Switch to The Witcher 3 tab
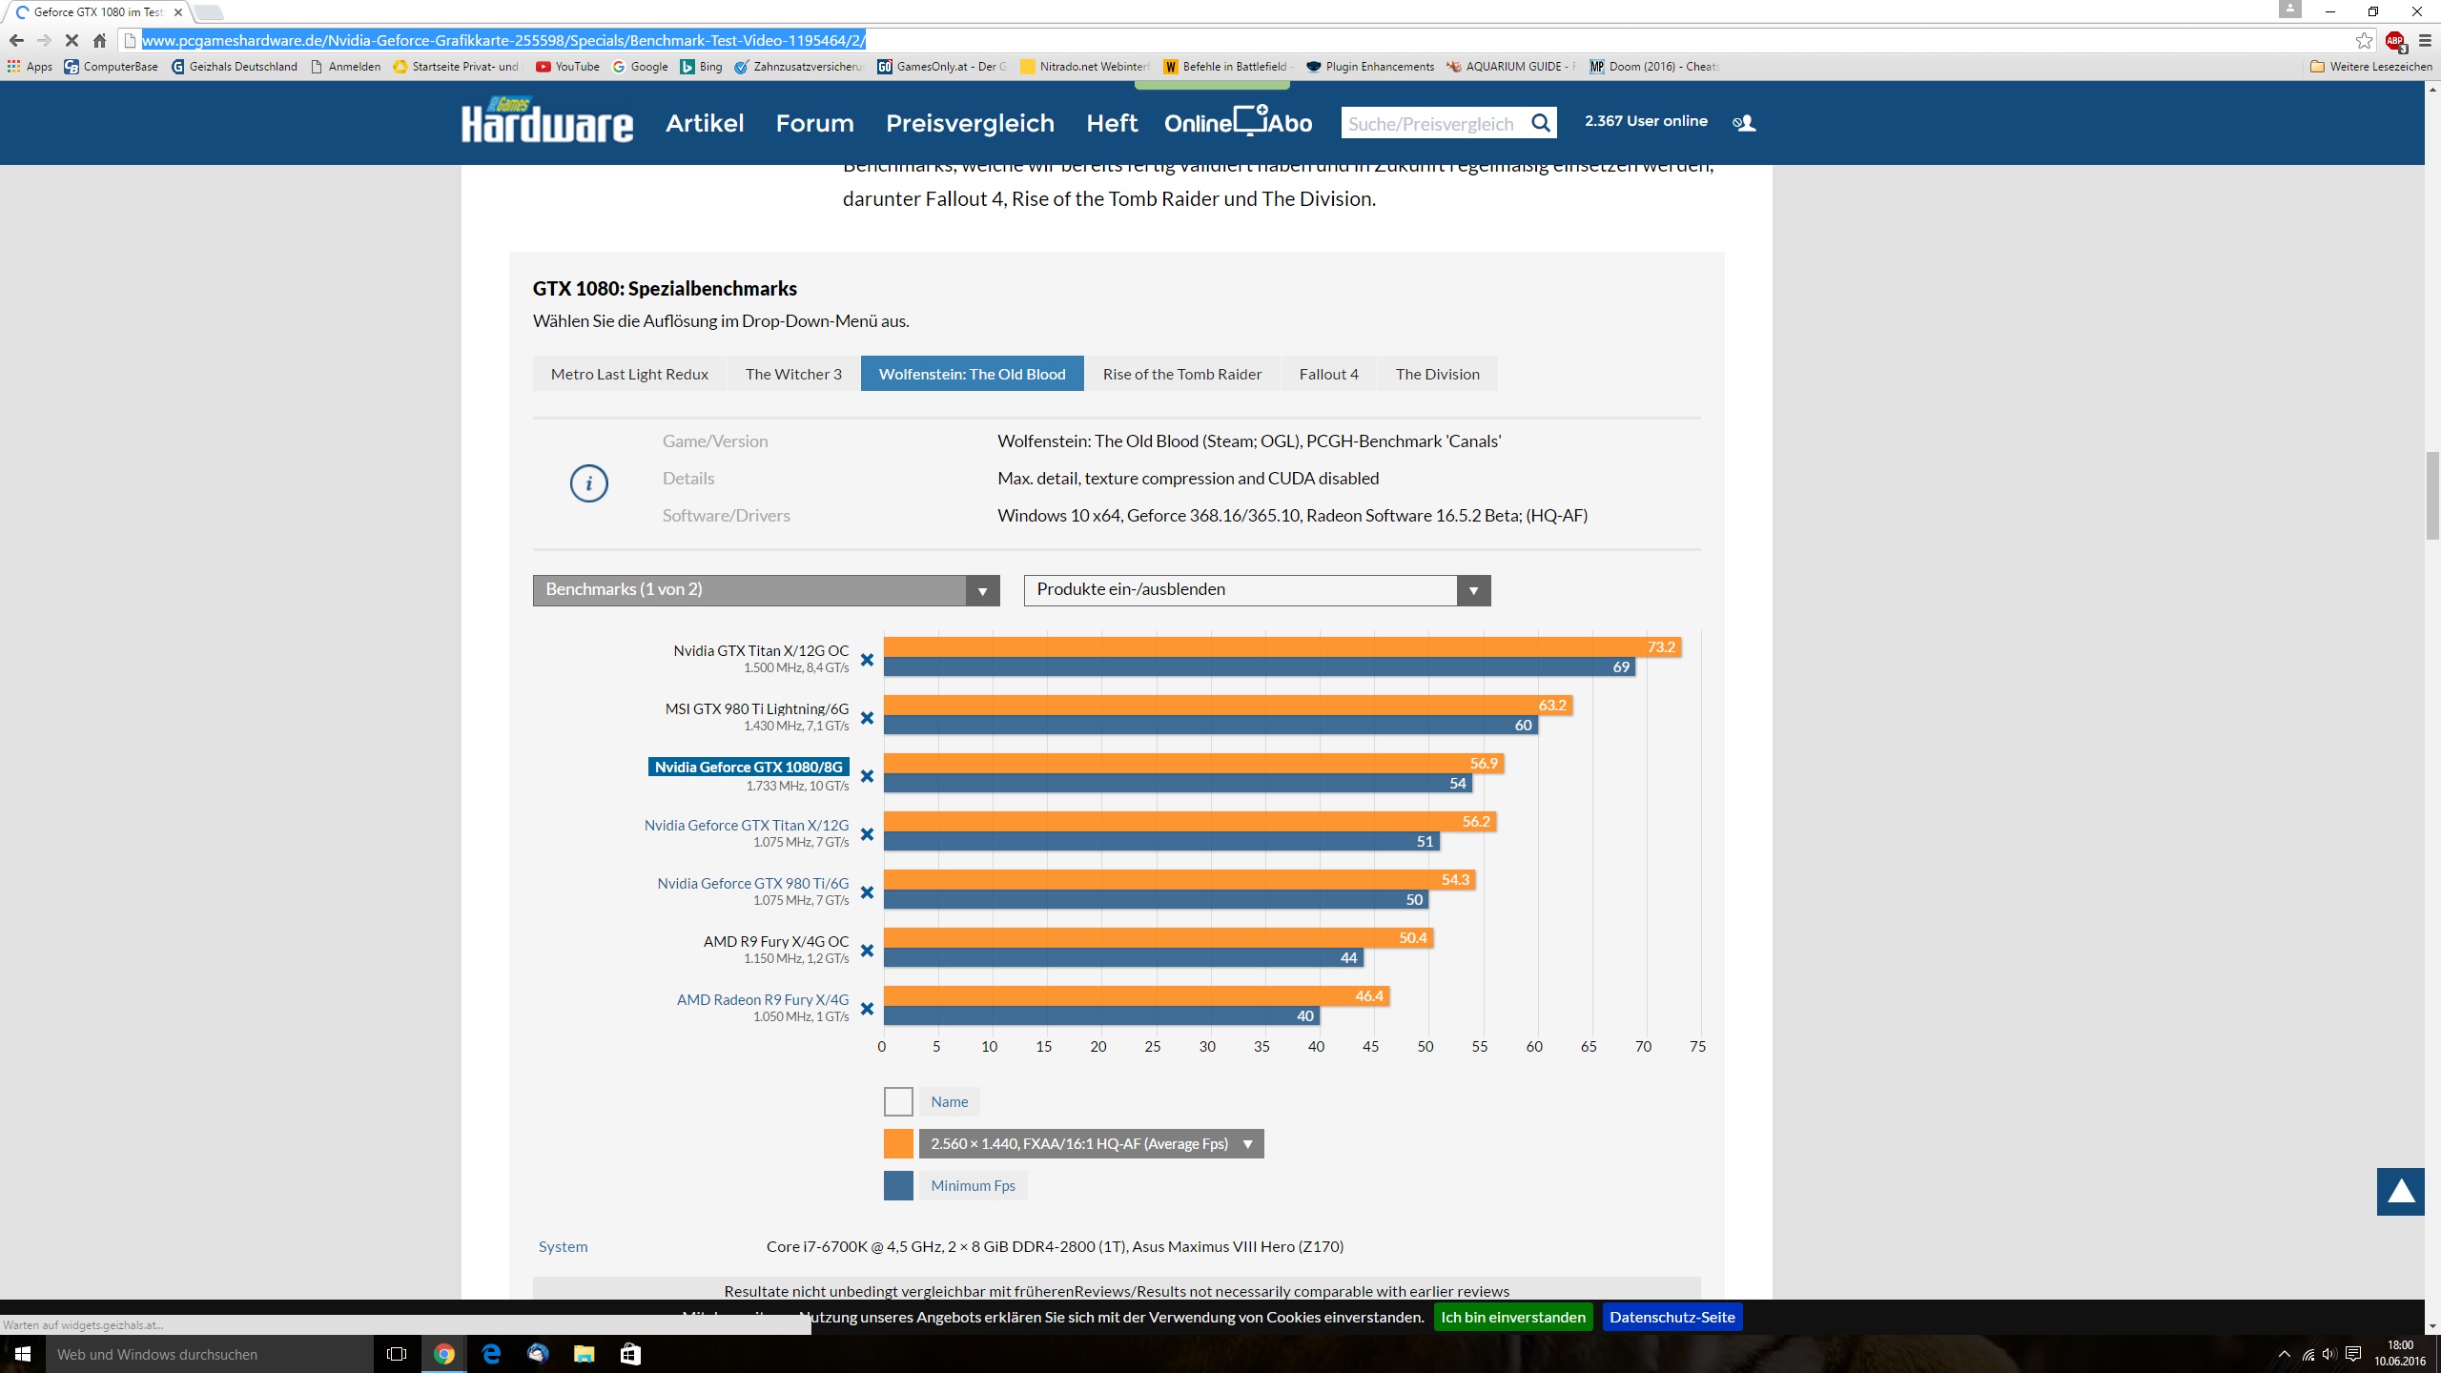The height and width of the screenshot is (1373, 2441). pos(793,374)
